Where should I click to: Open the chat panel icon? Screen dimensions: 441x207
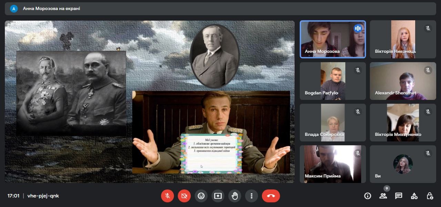399,196
